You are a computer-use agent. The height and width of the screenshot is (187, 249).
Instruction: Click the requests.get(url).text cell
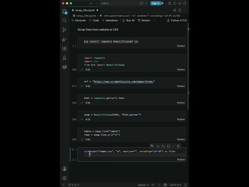coord(104,98)
